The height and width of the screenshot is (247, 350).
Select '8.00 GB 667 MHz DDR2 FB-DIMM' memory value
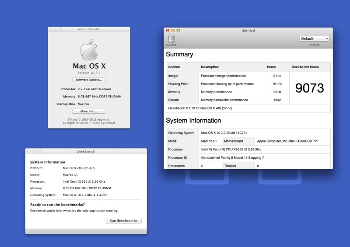pos(87,188)
